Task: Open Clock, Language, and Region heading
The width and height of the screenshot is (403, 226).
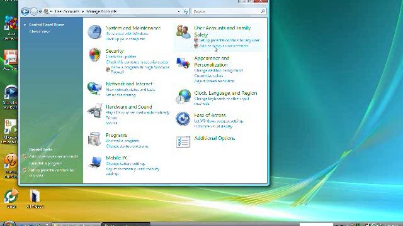Action: [225, 93]
